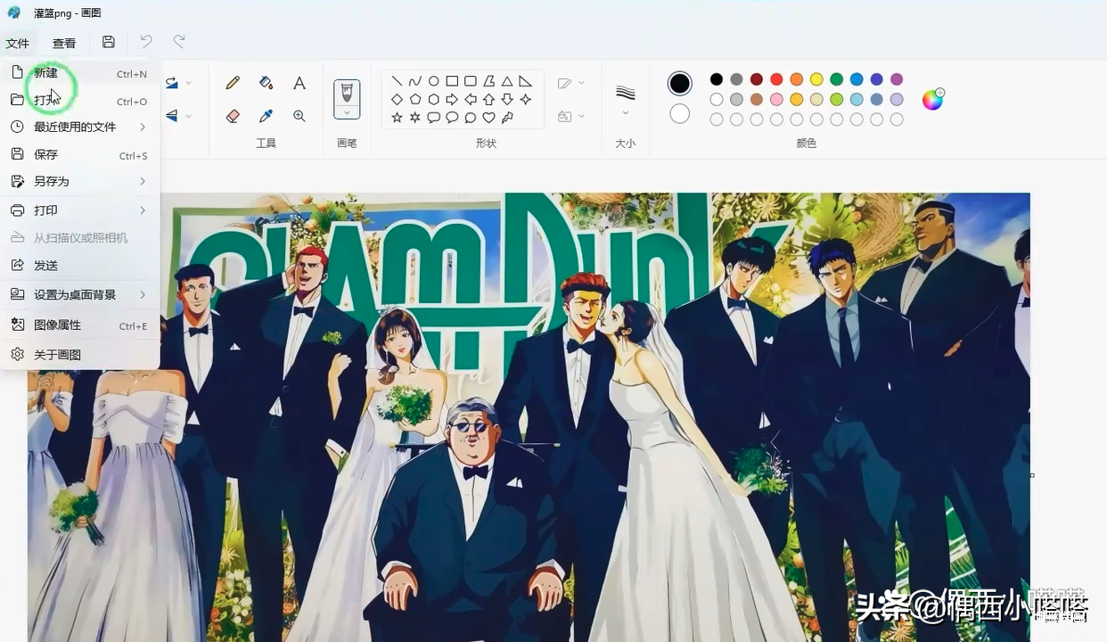This screenshot has width=1107, height=642.
Task: Choose the Right triangle shape
Action: (x=526, y=81)
